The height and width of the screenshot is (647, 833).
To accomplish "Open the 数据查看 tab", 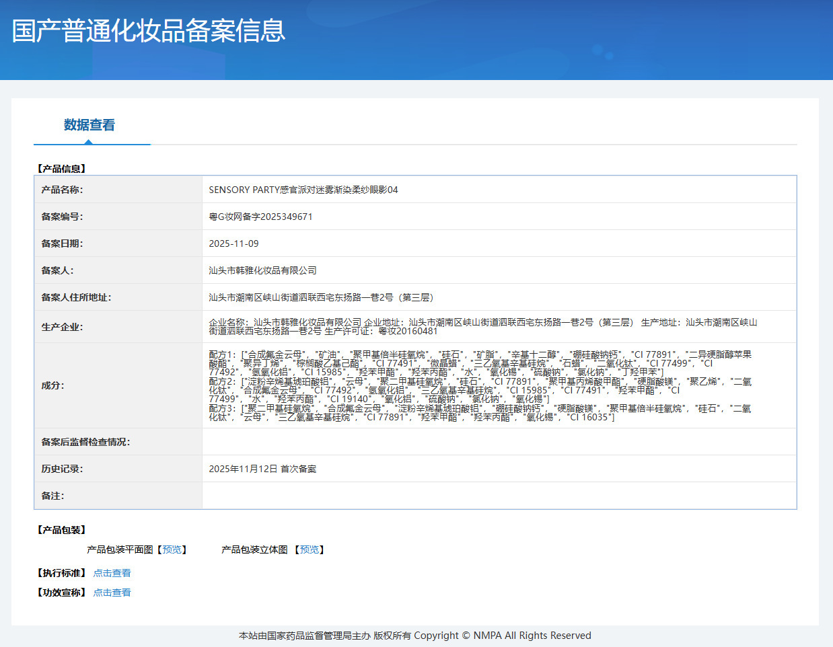I will pyautogui.click(x=89, y=125).
